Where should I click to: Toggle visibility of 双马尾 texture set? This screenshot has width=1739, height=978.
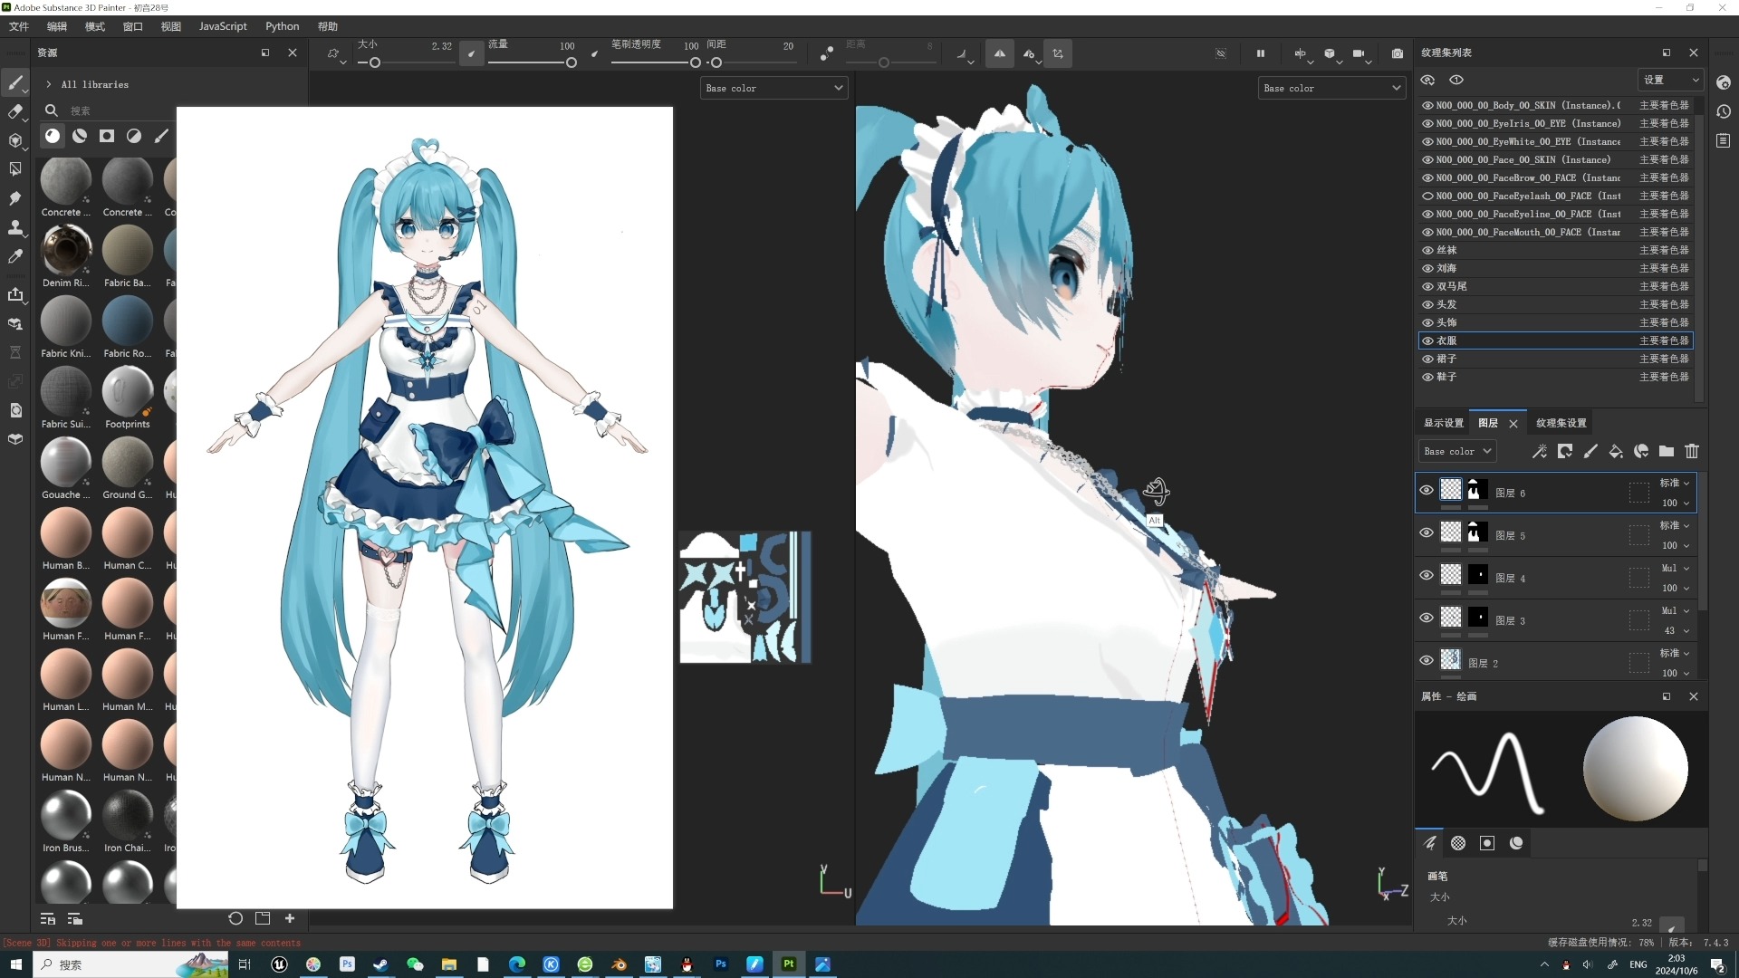tap(1427, 286)
